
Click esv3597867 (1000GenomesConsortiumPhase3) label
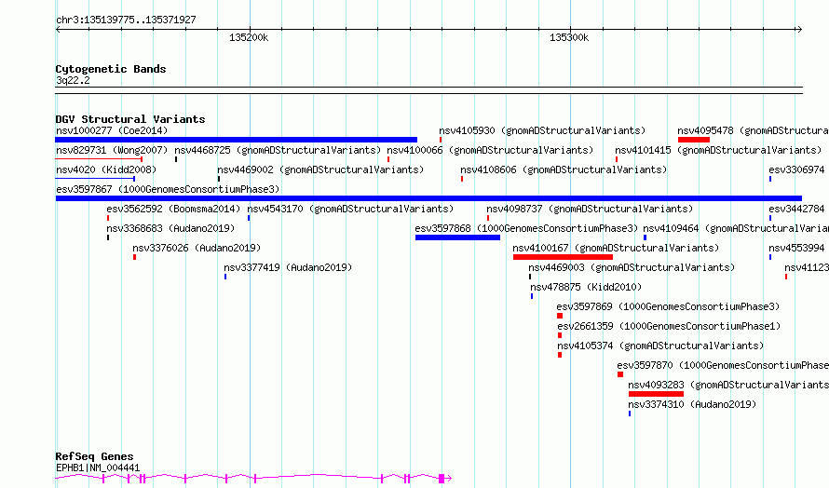click(168, 189)
